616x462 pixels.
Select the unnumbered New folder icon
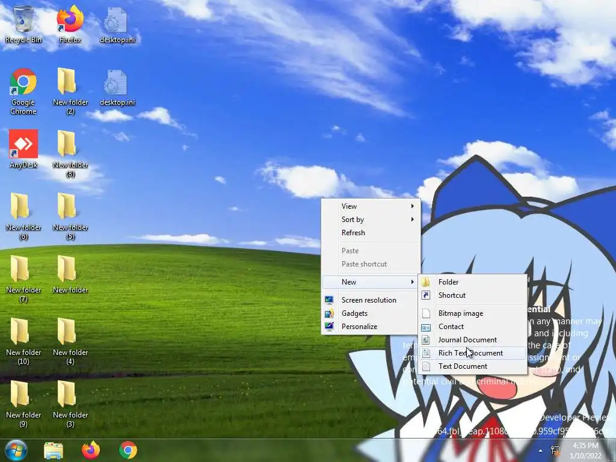70,274
